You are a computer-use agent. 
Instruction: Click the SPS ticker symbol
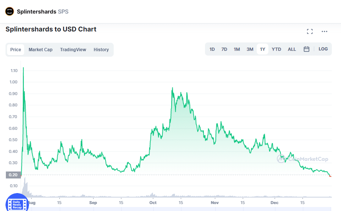[x=63, y=11]
